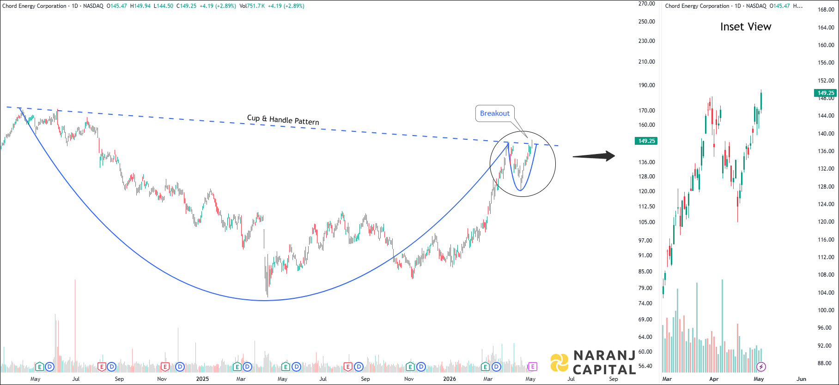Click the green earnings E marker at May 2024
Image resolution: width=839 pixels, height=385 pixels.
pyautogui.click(x=40, y=367)
